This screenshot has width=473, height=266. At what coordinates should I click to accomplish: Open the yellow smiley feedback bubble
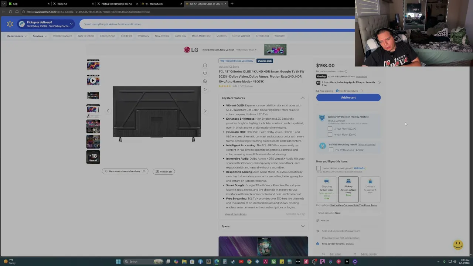[458, 245]
